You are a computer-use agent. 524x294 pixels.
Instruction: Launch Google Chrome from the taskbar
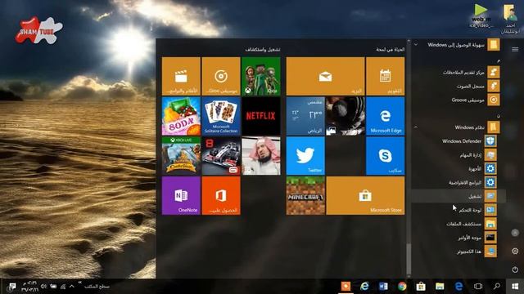pyautogui.click(x=402, y=287)
